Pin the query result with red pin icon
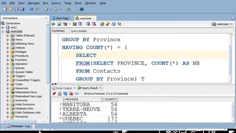The image size is (236, 133). tap(54, 93)
